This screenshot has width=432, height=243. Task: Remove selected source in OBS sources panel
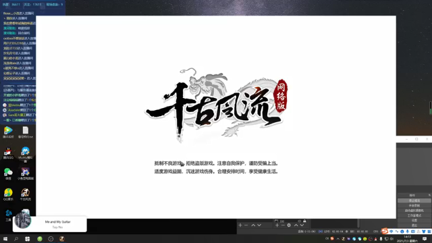click(283, 225)
